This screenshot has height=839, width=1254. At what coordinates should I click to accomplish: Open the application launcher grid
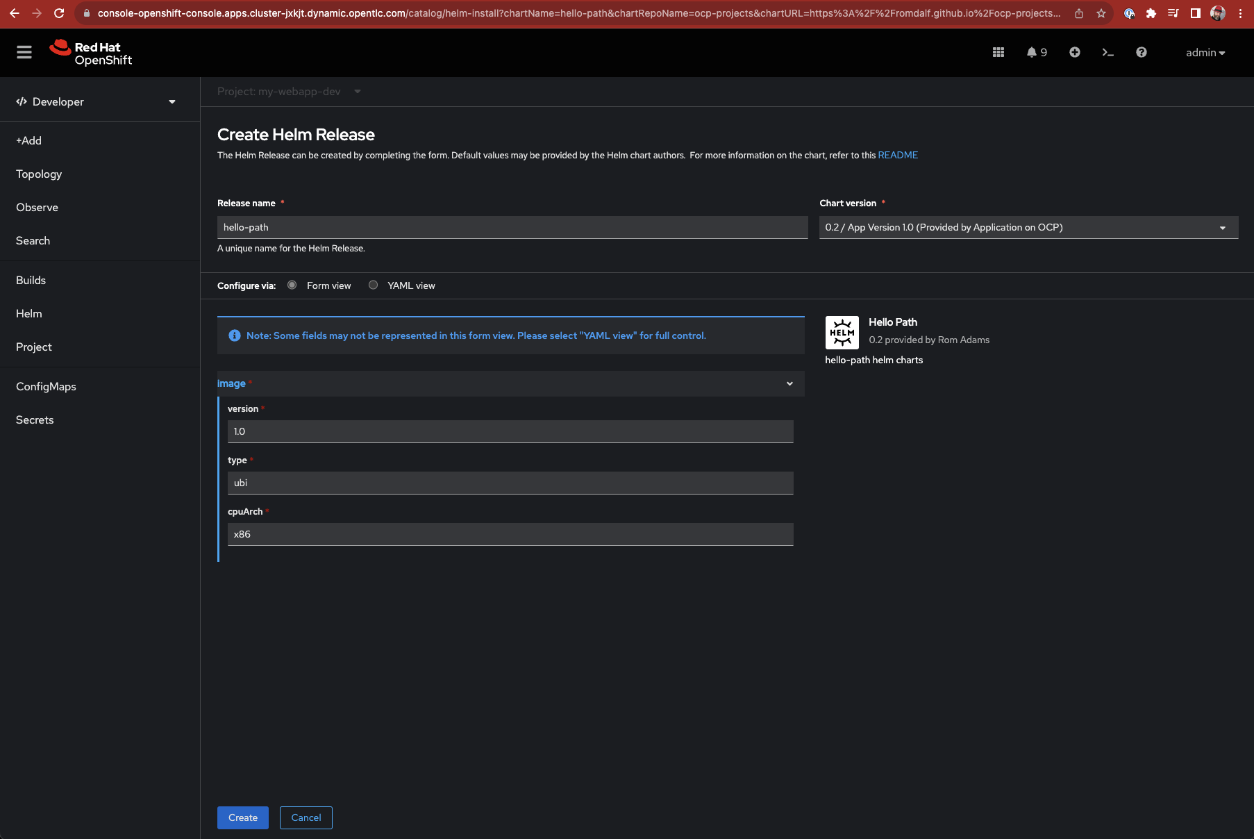(998, 52)
